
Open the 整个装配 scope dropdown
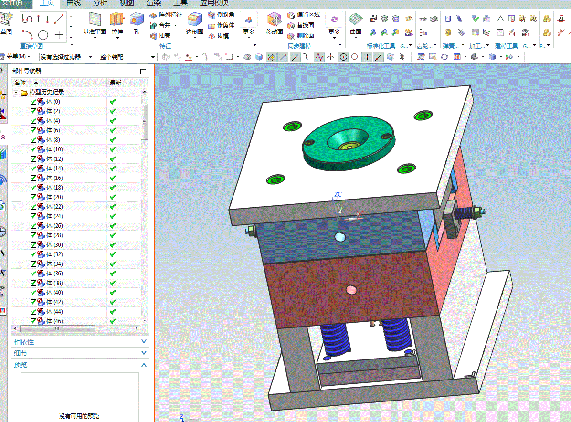click(x=127, y=57)
